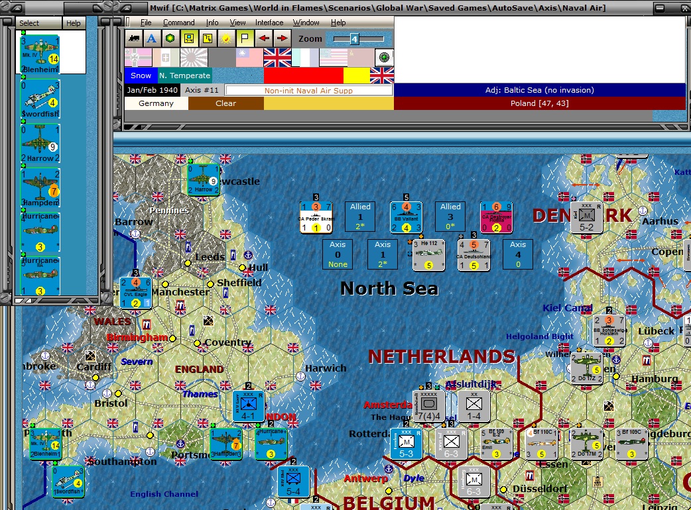Toggle the rail lines train icon
Viewport: 691px width, 510px height.
(135, 38)
